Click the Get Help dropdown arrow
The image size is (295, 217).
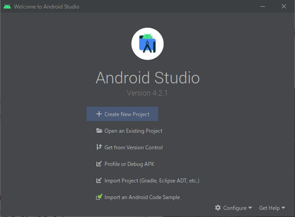pos(283,208)
